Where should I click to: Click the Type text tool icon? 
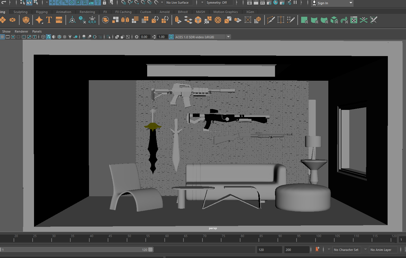49,20
